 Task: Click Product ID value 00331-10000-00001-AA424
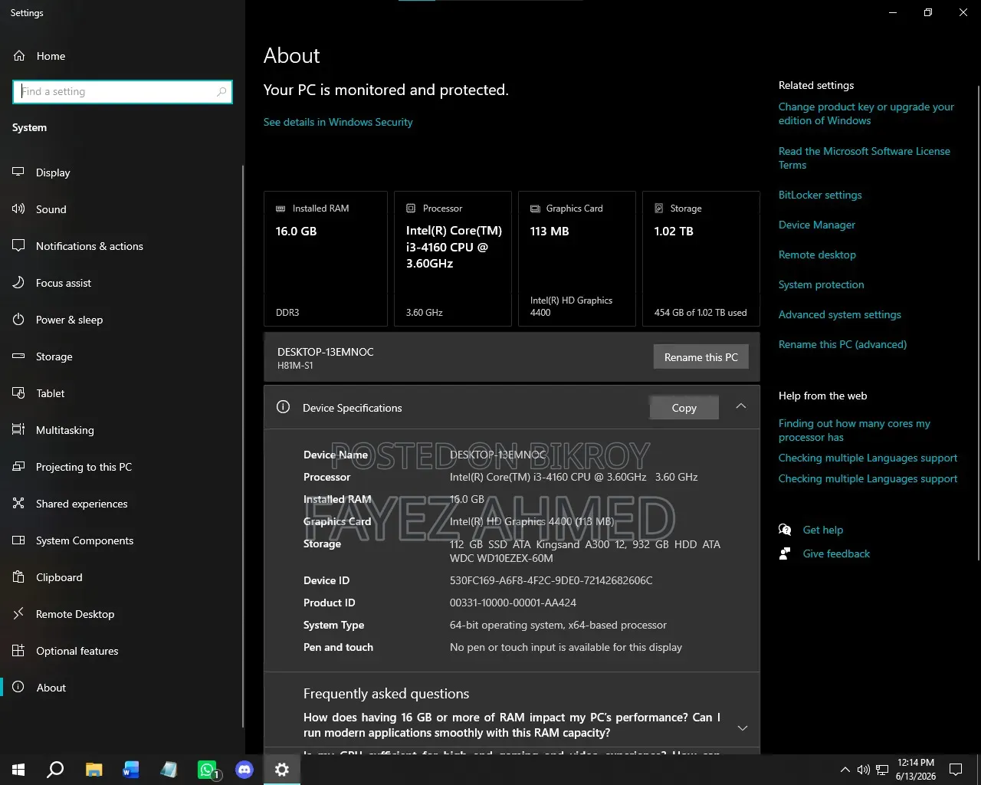[x=513, y=603]
